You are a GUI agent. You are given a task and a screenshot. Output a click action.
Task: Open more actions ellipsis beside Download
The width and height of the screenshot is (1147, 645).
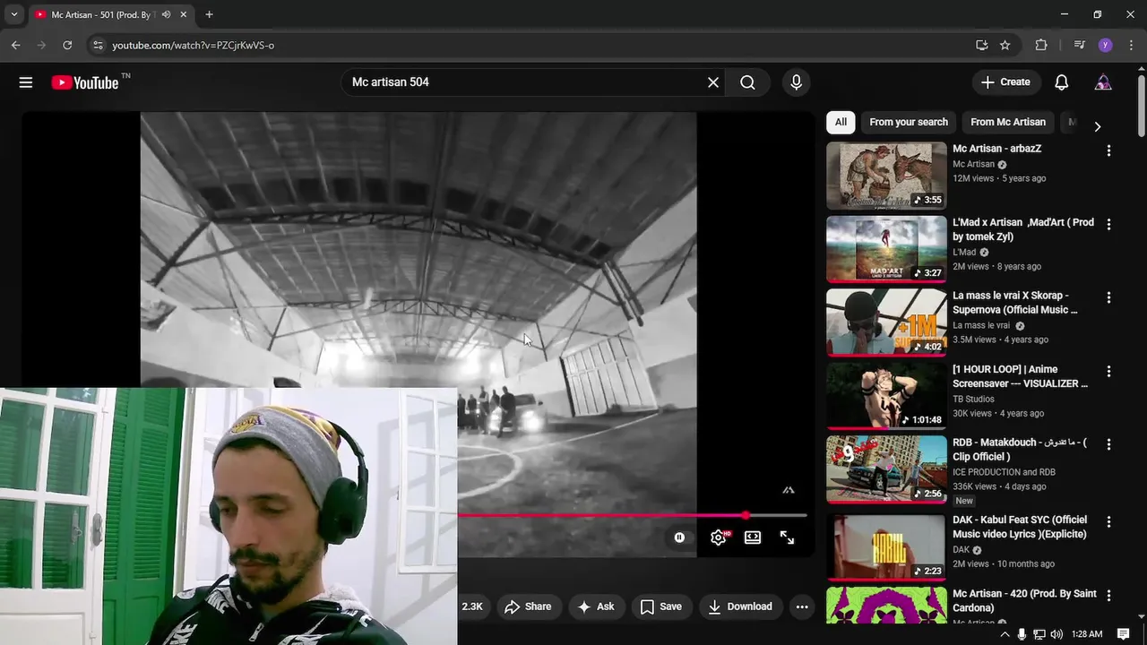[802, 606]
